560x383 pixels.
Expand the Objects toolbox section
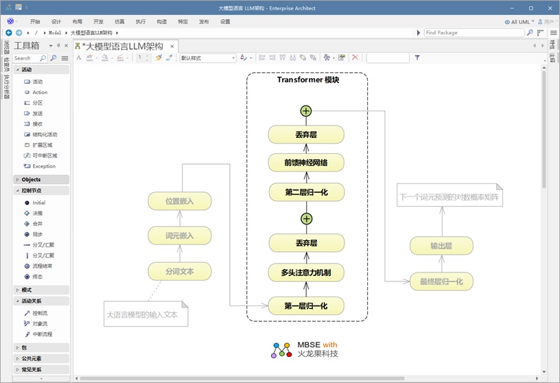(x=17, y=179)
